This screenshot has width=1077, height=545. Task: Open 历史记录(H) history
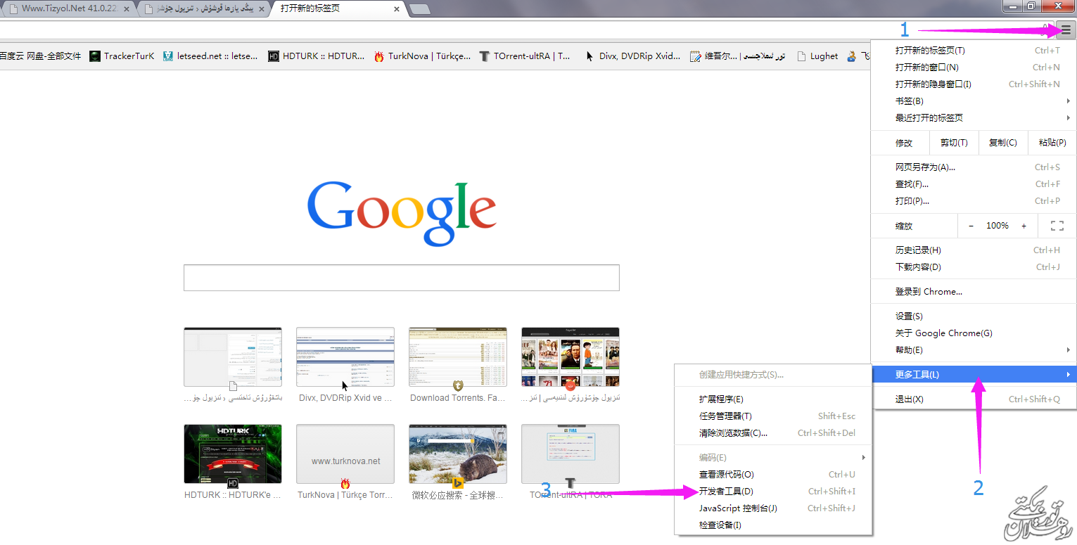tap(974, 250)
